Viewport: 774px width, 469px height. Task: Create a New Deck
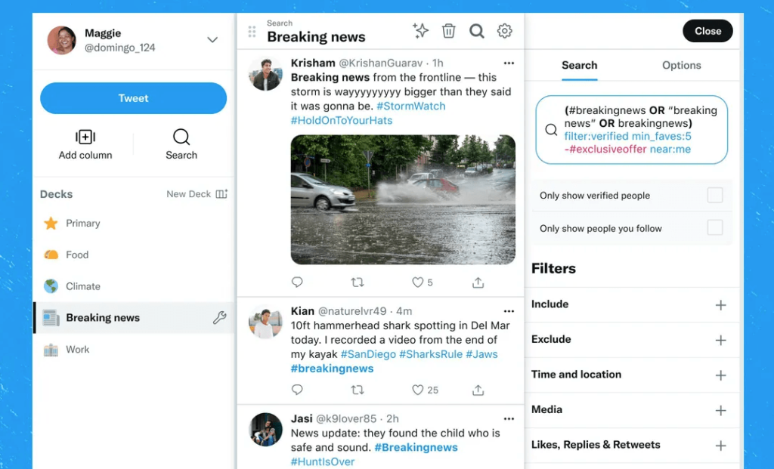[197, 194]
